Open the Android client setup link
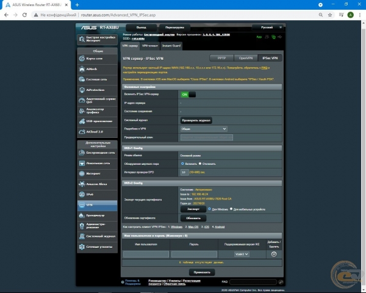The image size is (366, 293). [x=220, y=227]
